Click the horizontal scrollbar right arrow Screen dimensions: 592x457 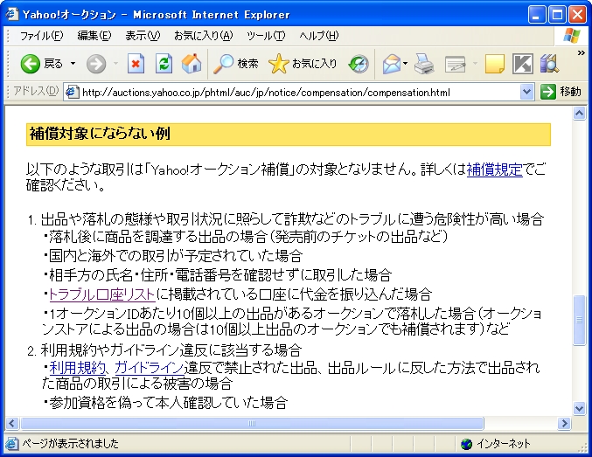click(x=564, y=424)
